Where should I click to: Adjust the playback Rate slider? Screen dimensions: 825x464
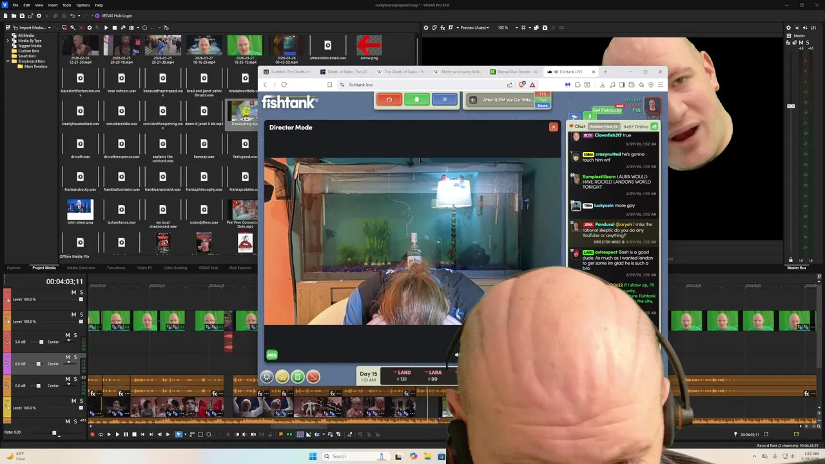54,433
